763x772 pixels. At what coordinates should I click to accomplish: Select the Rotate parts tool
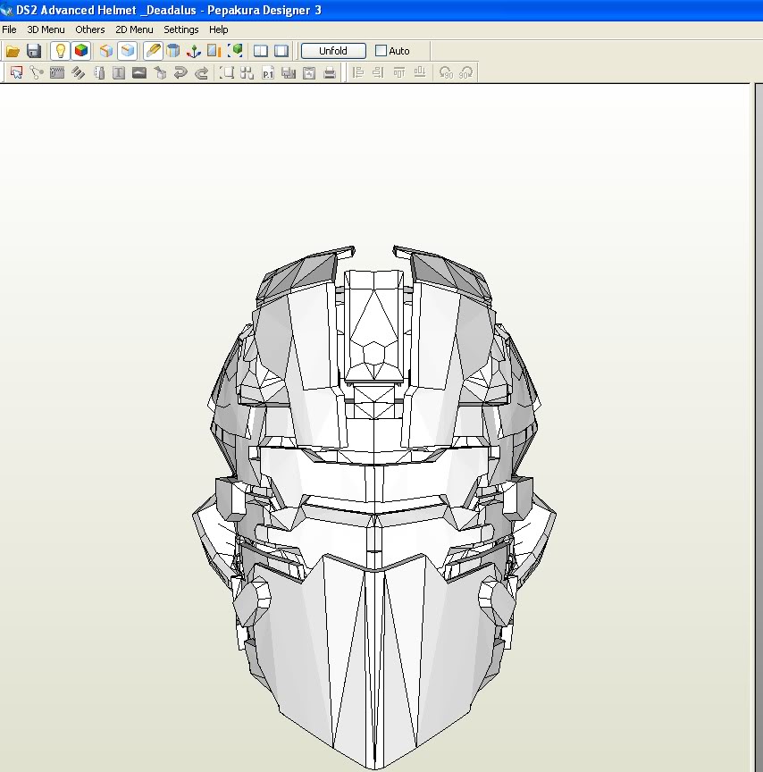click(x=37, y=73)
